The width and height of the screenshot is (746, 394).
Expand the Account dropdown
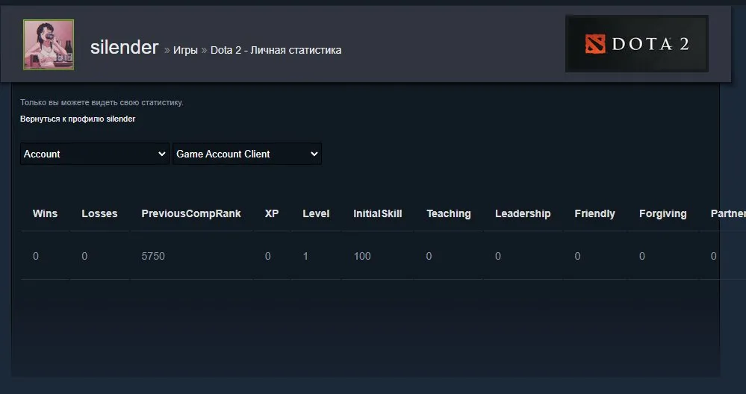click(x=95, y=154)
